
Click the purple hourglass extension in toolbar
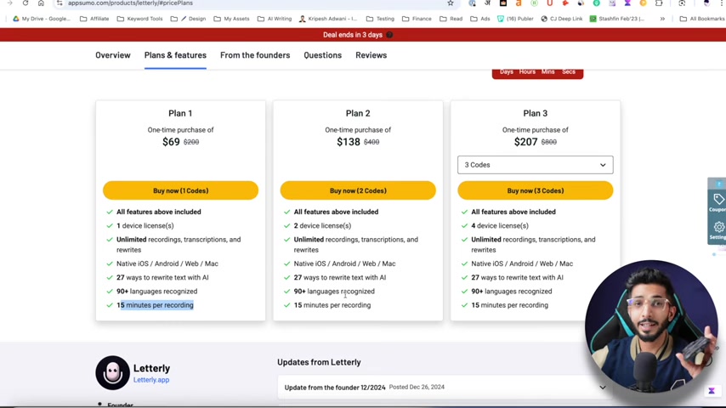(x=627, y=3)
